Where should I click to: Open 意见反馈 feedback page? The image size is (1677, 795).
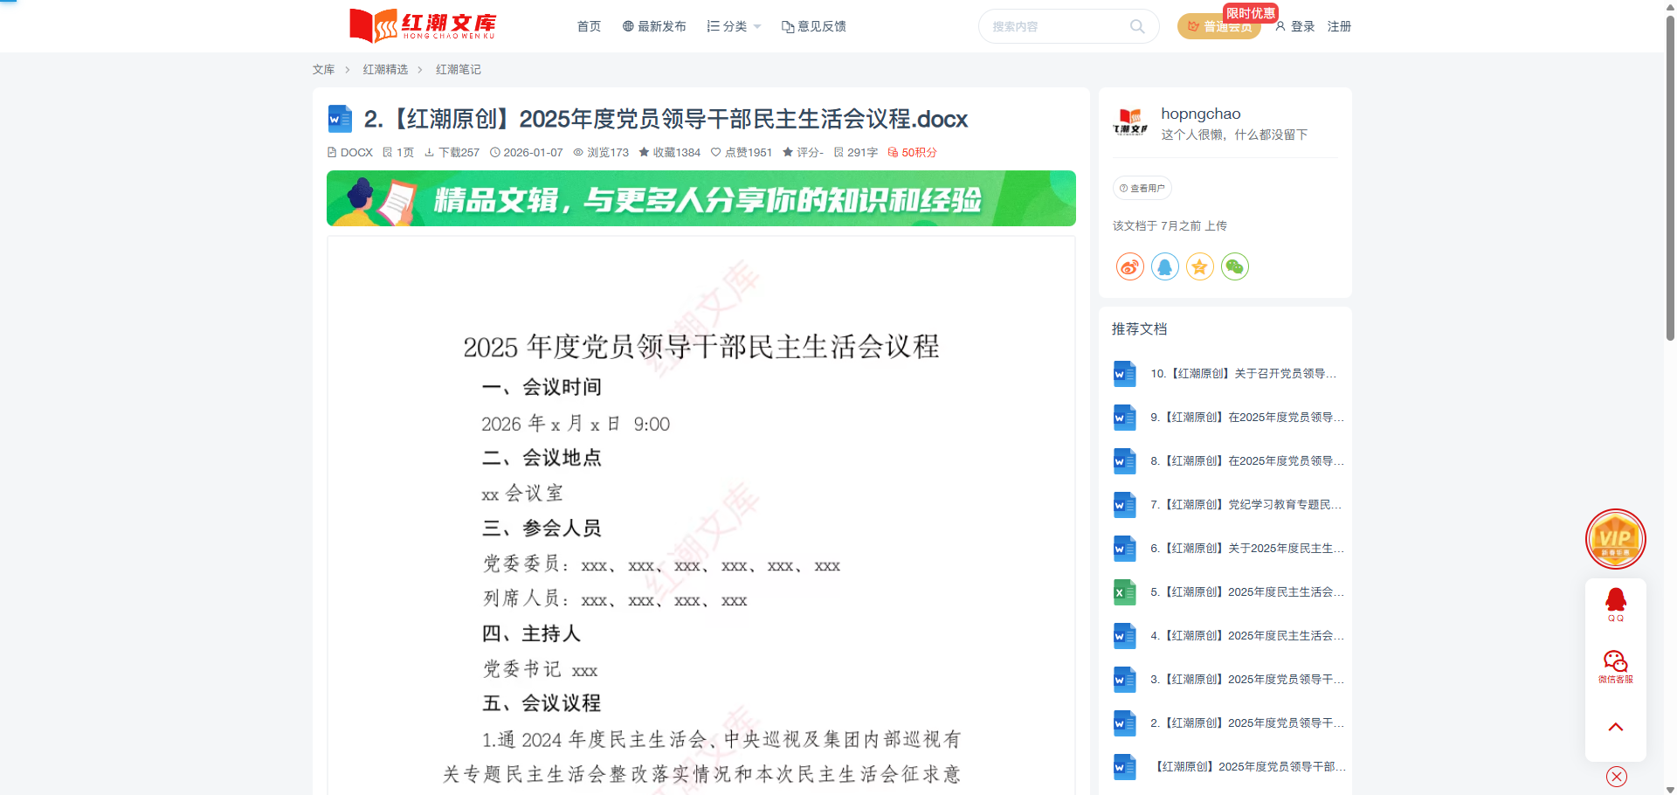[x=813, y=26]
